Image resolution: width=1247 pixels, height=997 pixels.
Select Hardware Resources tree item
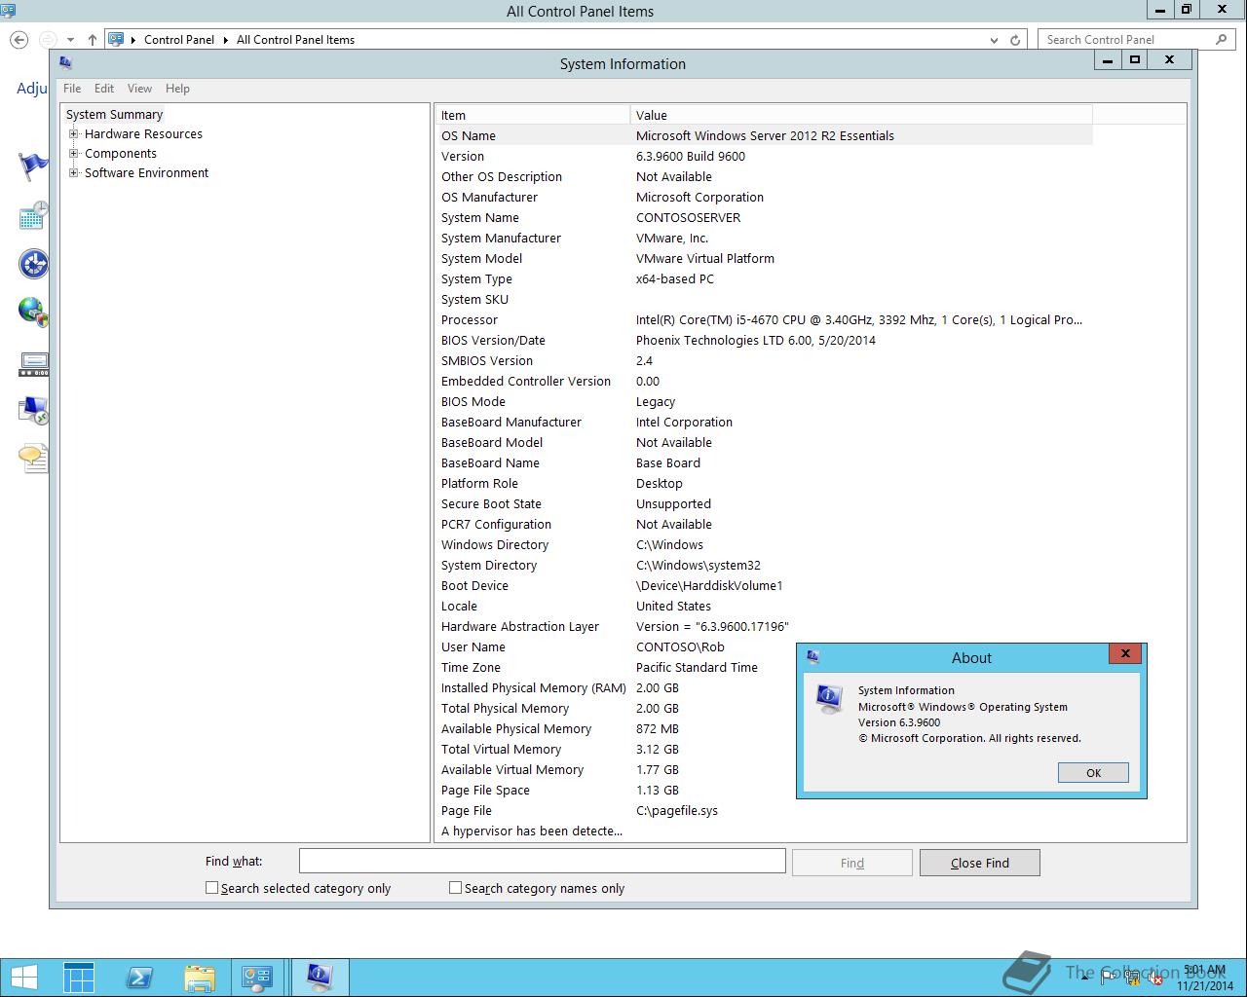143,134
